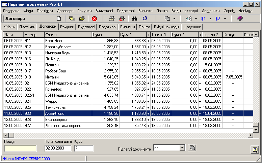
Task: Click the stacked windows icon in the toolbar
Action: click(x=167, y=18)
